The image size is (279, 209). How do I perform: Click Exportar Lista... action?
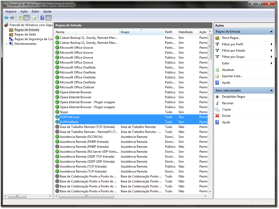(232, 76)
